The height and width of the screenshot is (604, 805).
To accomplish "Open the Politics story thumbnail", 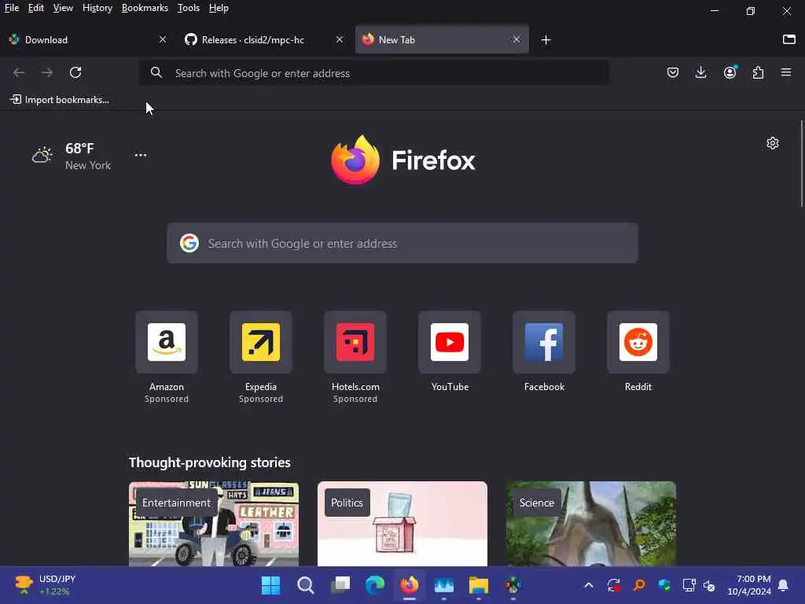I will [x=402, y=523].
